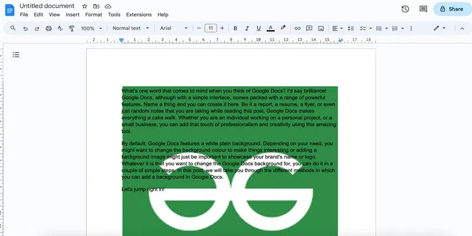Open the Help menu
Image resolution: width=472 pixels, height=236 pixels.
click(163, 14)
